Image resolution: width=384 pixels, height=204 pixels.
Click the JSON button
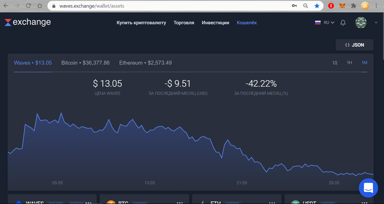pyautogui.click(x=354, y=45)
